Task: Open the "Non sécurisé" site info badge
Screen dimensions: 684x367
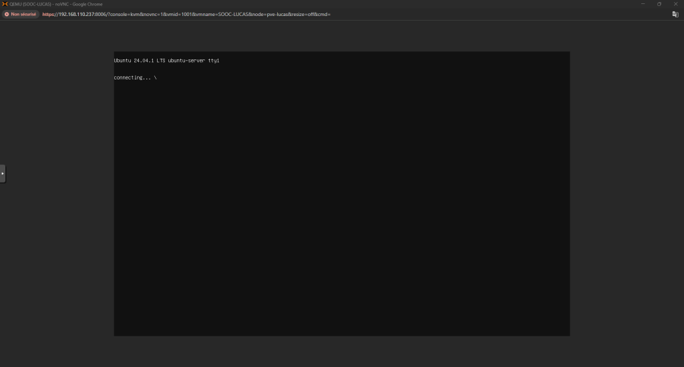Action: pos(20,14)
